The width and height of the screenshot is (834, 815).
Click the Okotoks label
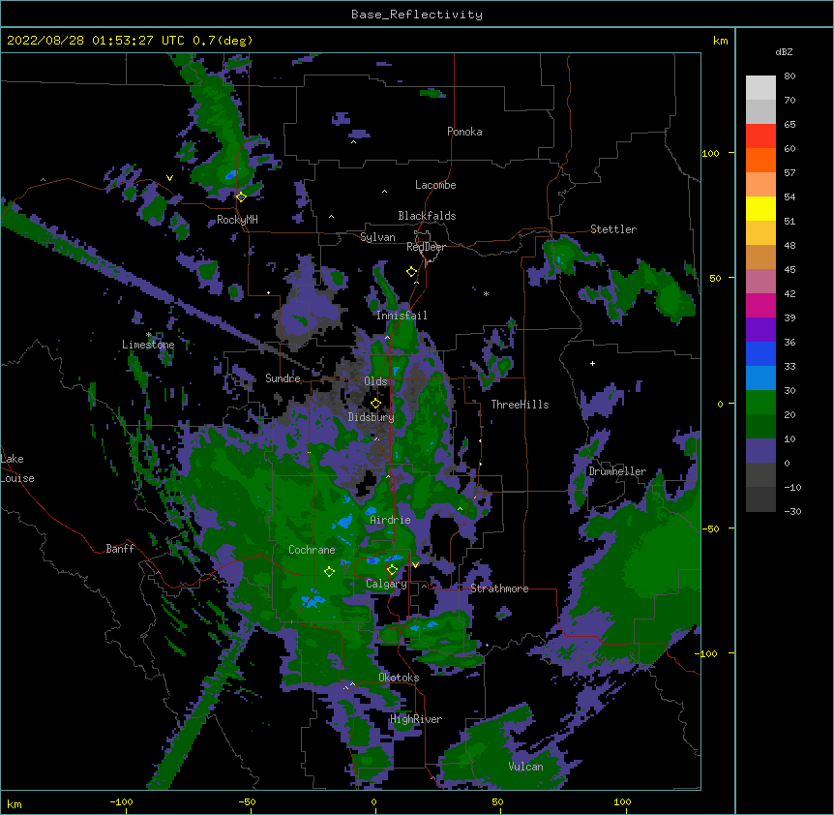click(x=399, y=678)
